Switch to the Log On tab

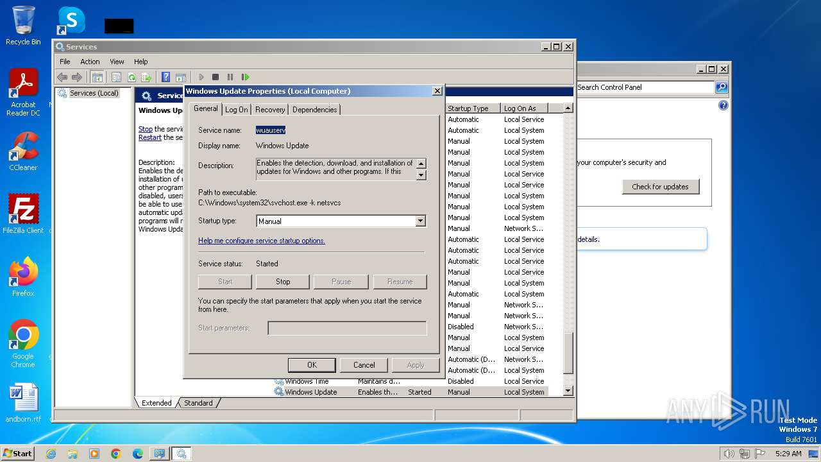click(x=236, y=110)
